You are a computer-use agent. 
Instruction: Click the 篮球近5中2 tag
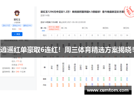click(27, 25)
